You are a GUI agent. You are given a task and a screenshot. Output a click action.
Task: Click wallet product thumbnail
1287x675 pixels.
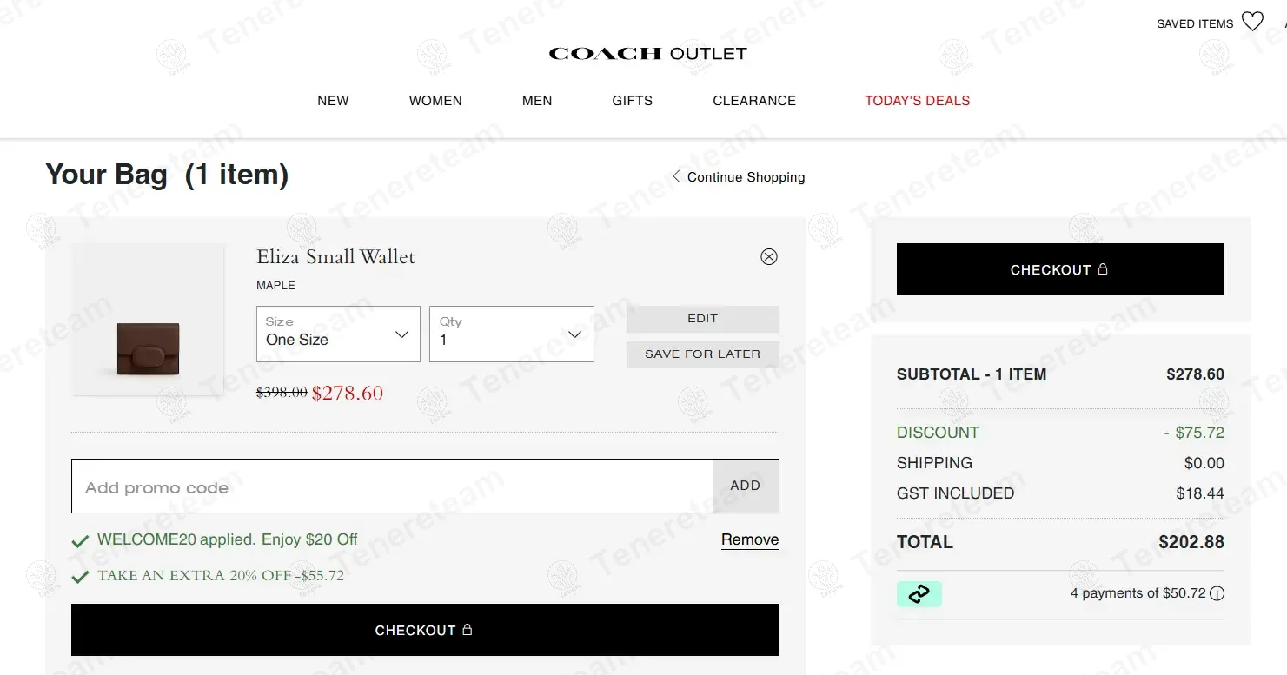(x=148, y=320)
